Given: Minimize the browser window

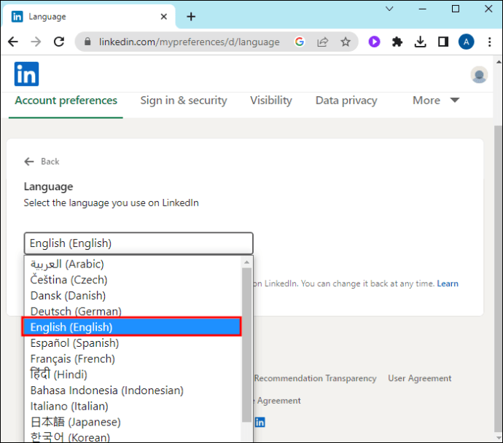Looking at the screenshot, I should click(423, 9).
